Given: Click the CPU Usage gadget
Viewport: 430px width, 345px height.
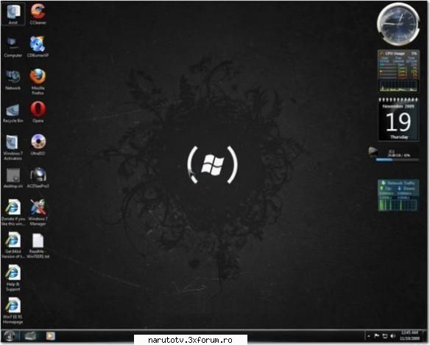Looking at the screenshot, I should click(x=398, y=72).
